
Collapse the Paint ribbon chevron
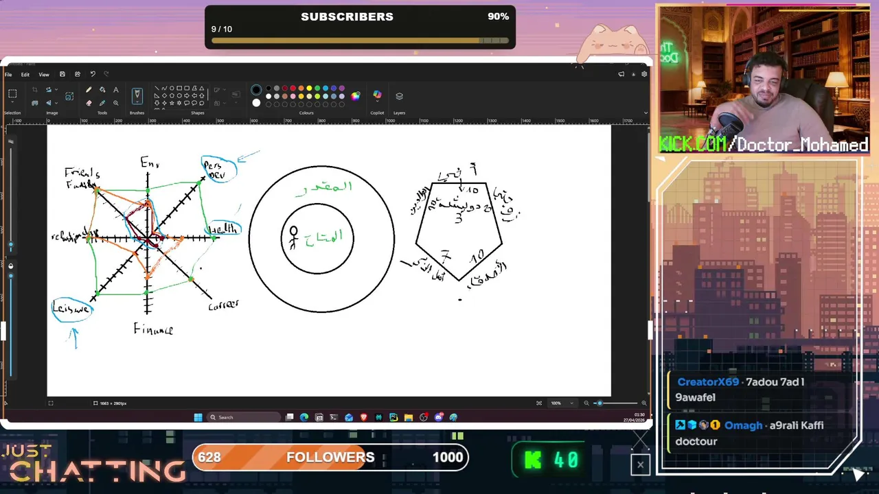coord(646,113)
